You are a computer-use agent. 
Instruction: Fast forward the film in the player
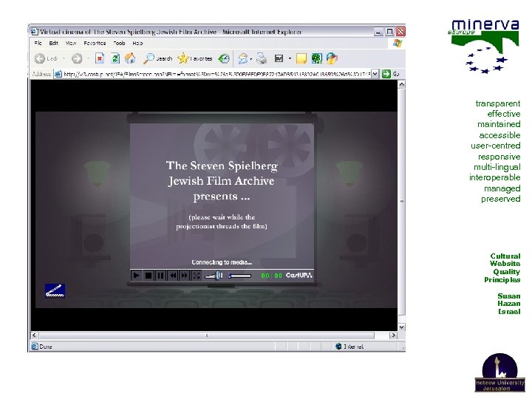click(x=184, y=275)
